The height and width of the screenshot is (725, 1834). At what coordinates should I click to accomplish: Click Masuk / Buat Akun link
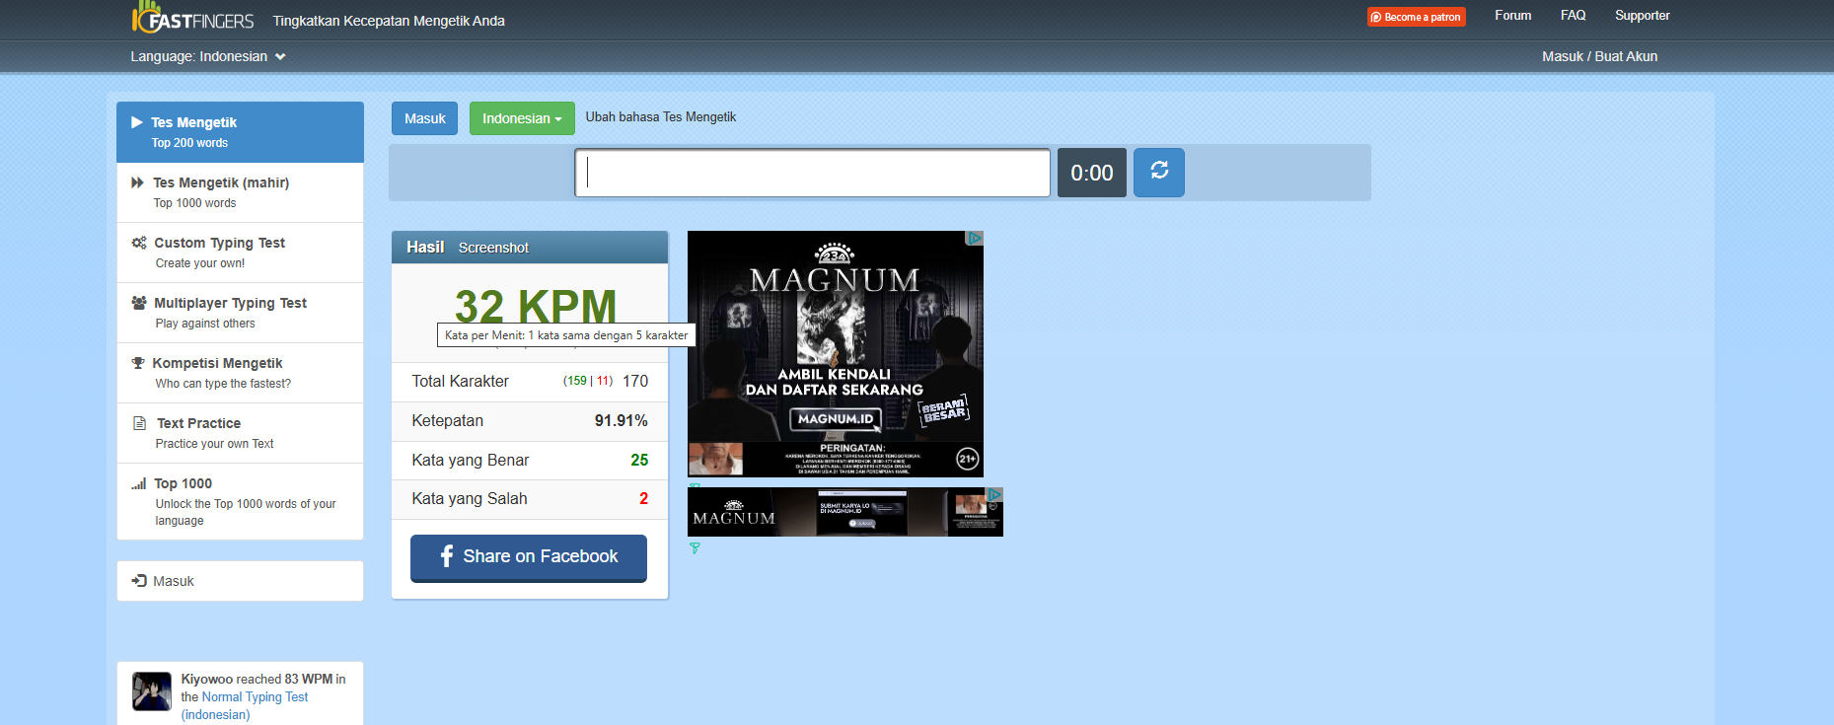[1599, 56]
